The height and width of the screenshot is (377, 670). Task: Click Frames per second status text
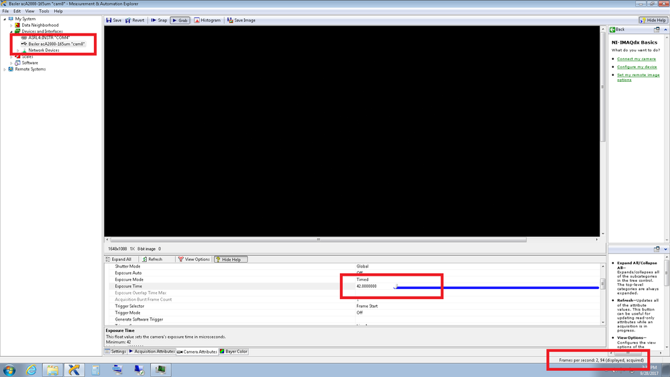601,360
